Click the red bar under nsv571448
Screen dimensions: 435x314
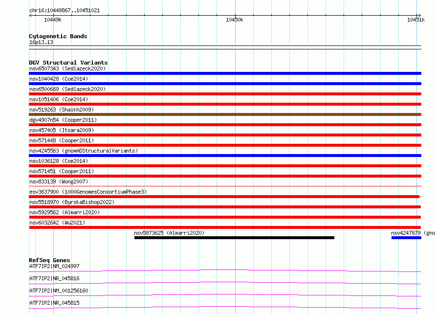point(225,145)
